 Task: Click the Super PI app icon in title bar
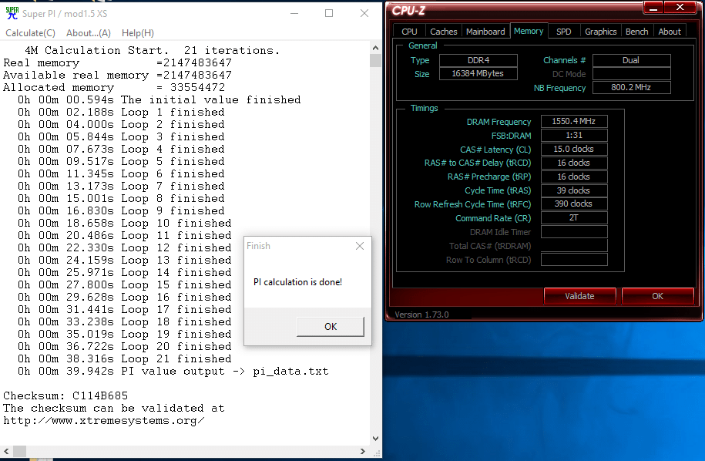tap(12, 14)
